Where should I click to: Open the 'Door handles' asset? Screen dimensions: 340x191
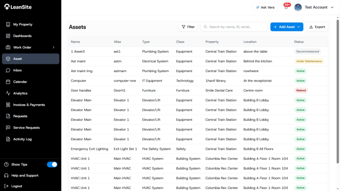coord(81,90)
